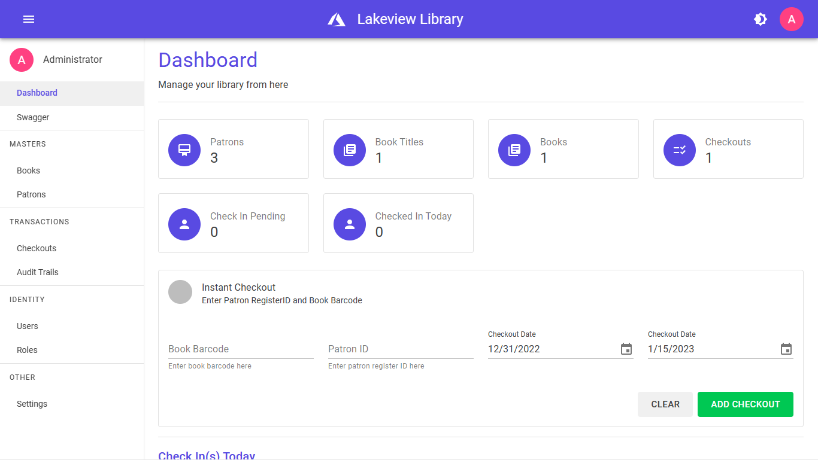Click the TRANSACTIONS section header
The image size is (818, 460).
pyautogui.click(x=40, y=222)
